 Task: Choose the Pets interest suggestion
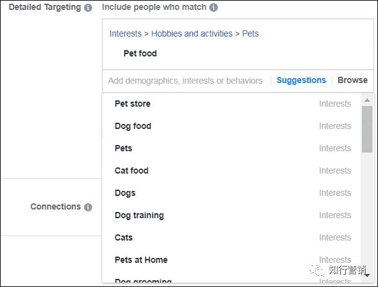click(123, 148)
